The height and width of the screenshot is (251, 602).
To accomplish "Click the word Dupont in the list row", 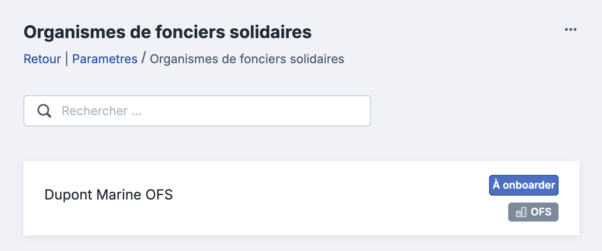I will point(69,195).
